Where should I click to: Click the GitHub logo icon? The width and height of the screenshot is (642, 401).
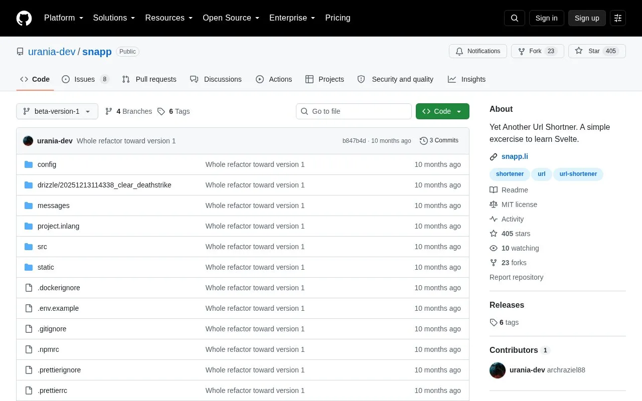click(24, 18)
